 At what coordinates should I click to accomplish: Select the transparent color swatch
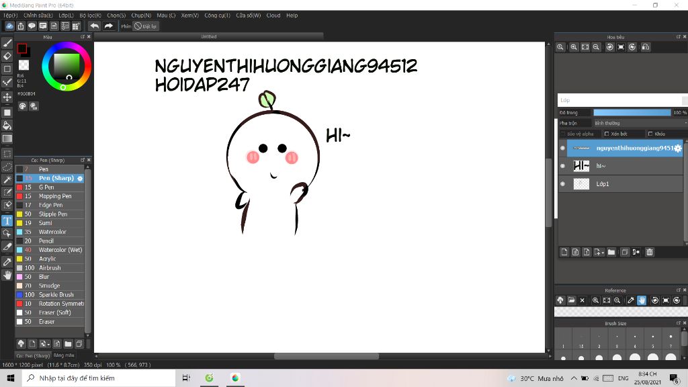click(24, 65)
